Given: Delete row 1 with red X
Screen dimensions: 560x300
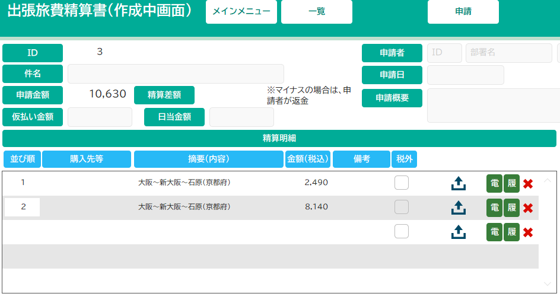Looking at the screenshot, I should tap(528, 184).
